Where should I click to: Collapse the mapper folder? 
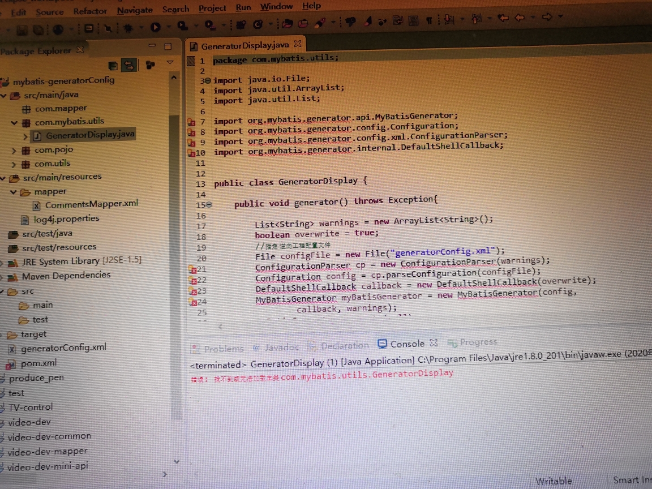click(14, 192)
